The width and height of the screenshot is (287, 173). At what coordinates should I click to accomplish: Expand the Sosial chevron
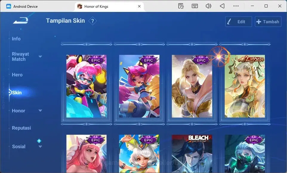coord(40,146)
